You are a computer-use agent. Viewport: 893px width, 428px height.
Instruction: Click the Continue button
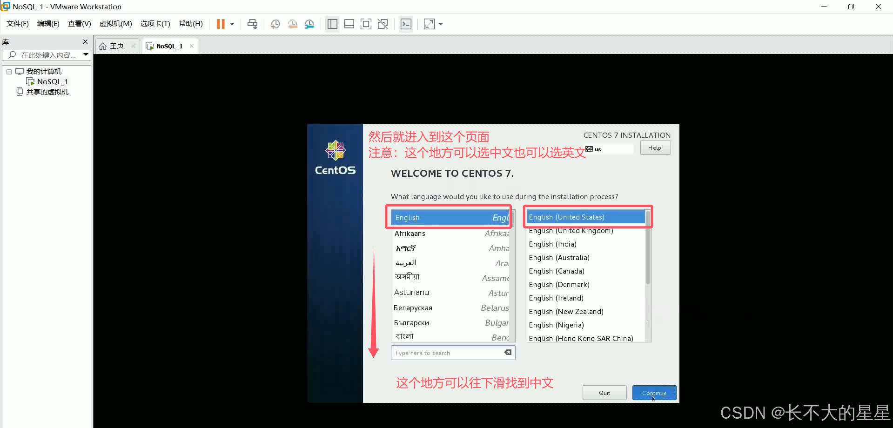pos(654,393)
